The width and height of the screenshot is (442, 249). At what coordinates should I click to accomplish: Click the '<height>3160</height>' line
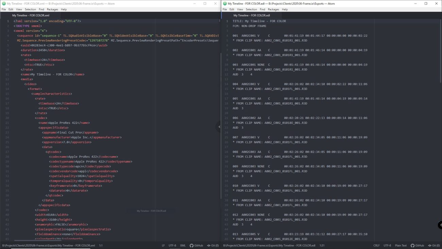click(x=53, y=220)
